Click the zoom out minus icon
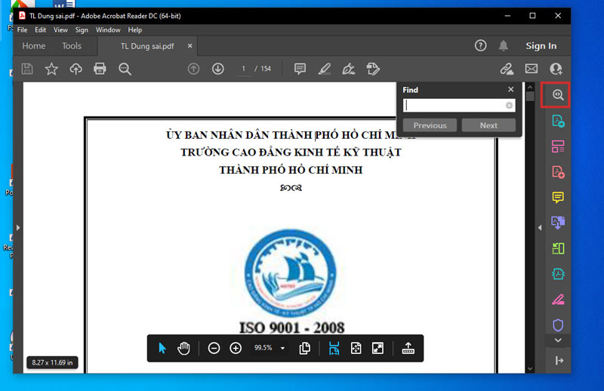Screen dimensions: 604x391 214,348
